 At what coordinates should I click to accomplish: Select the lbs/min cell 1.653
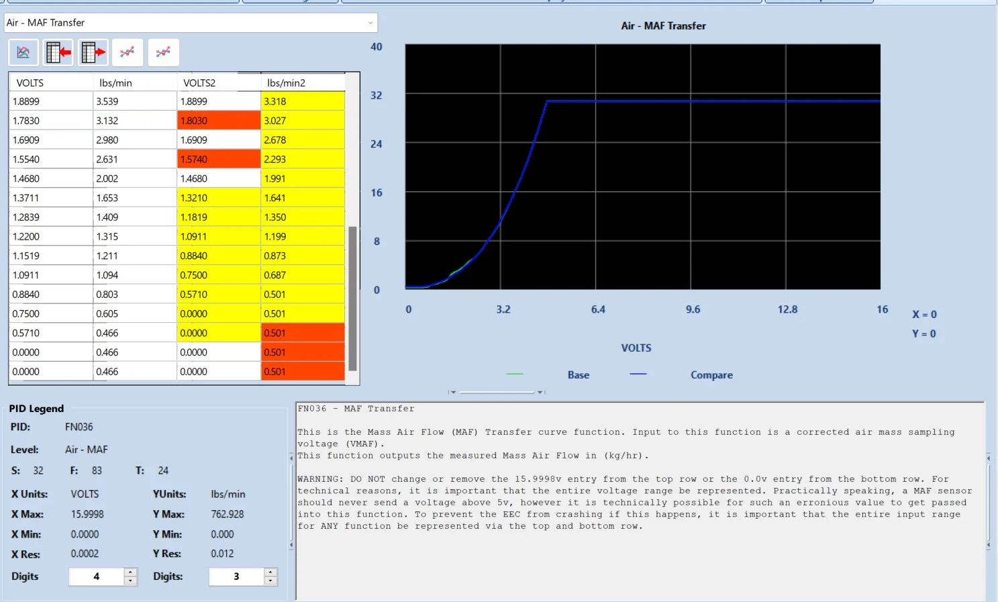135,198
